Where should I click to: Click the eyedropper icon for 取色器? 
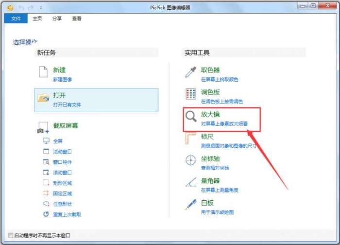190,72
